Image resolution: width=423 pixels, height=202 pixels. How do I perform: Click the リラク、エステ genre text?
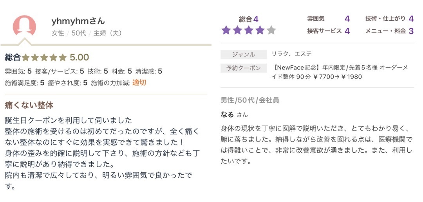coord(292,54)
